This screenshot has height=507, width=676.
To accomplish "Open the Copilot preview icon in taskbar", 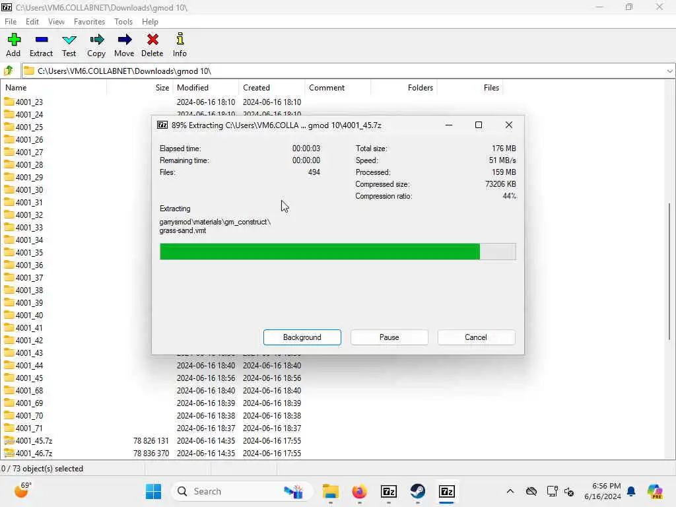I will click(654, 491).
